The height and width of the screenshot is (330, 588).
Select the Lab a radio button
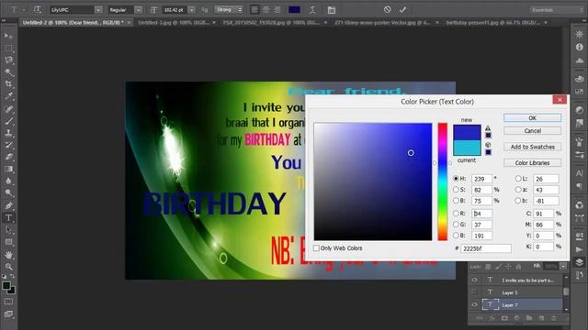click(518, 190)
